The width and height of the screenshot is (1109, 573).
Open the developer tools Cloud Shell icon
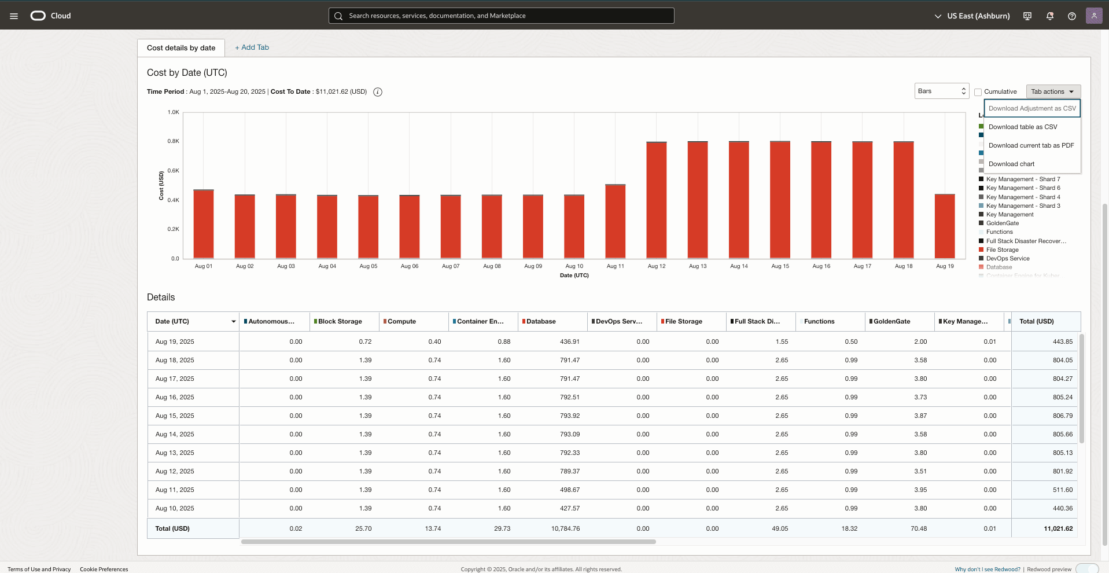point(1027,16)
